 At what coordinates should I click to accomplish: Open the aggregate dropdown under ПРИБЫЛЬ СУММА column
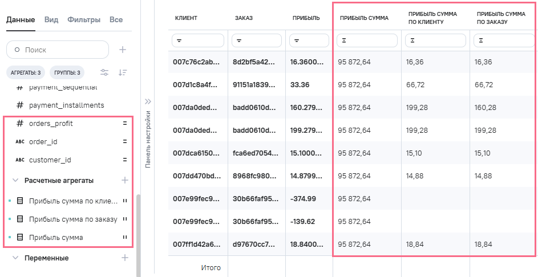pos(367,40)
